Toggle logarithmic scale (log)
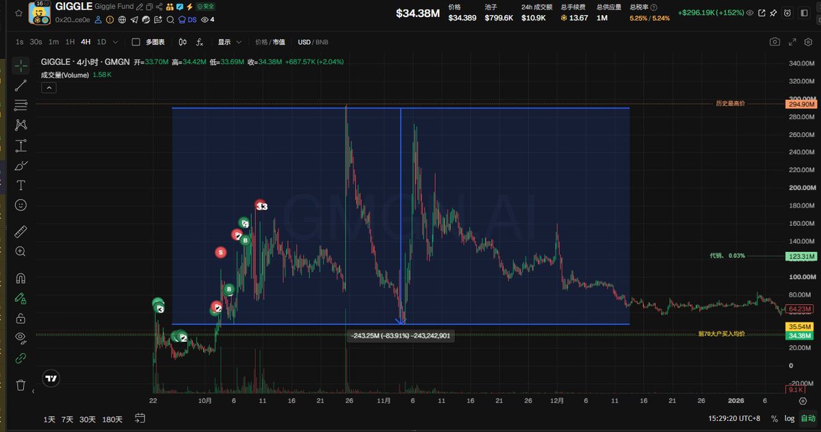 click(789, 418)
